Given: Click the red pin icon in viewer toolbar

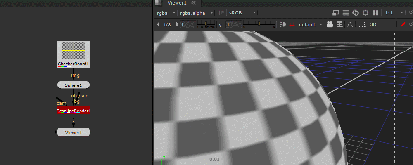Looking at the screenshot, I should [403, 24].
